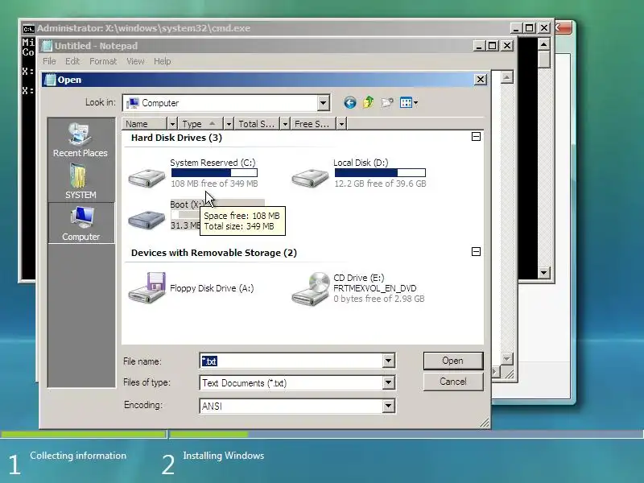Open the Notepad Format menu
The width and height of the screenshot is (644, 483).
click(103, 61)
